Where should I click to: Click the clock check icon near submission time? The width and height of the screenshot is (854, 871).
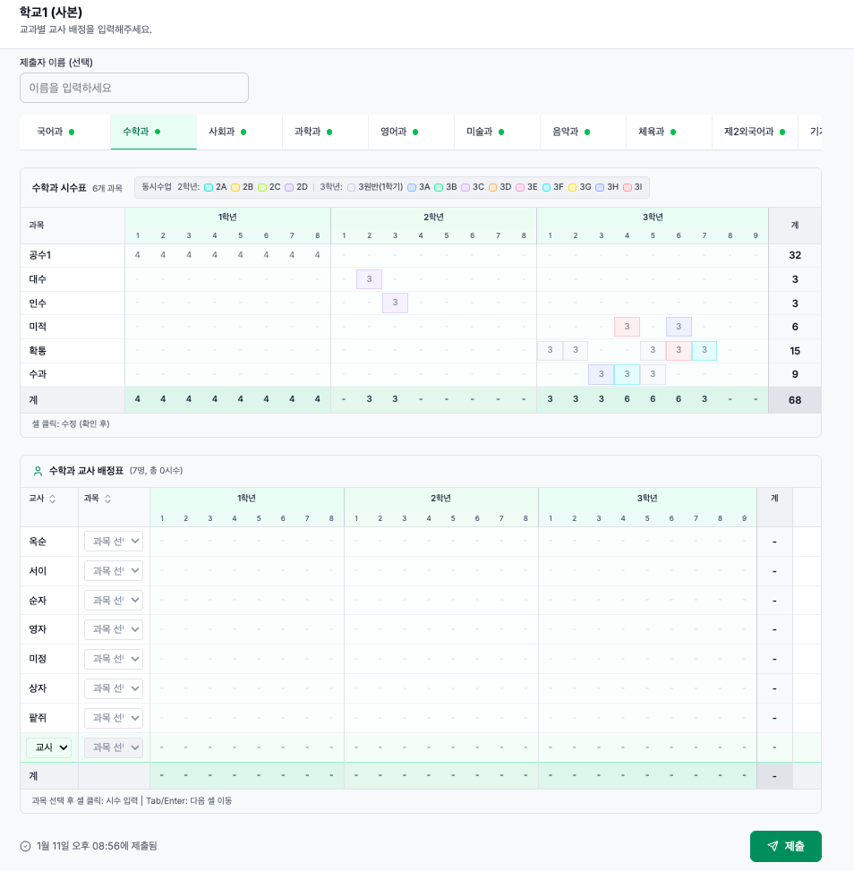25,846
